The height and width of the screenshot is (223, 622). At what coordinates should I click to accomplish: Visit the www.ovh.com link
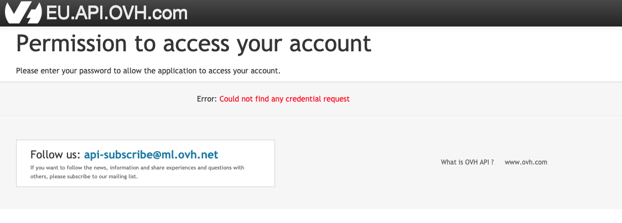(526, 162)
